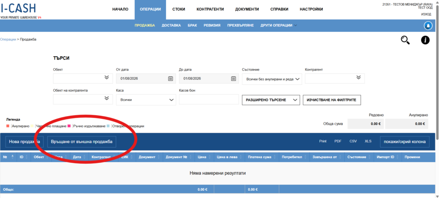
Task: Open the Състояние dropdown
Action: (272, 79)
